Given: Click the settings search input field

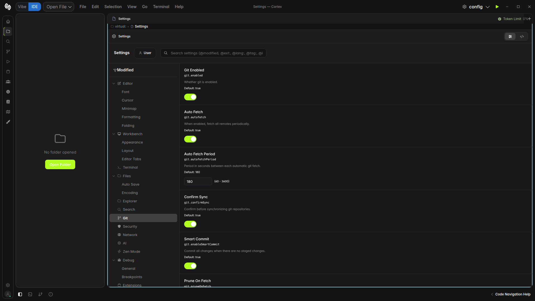Looking at the screenshot, I should tap(213, 53).
